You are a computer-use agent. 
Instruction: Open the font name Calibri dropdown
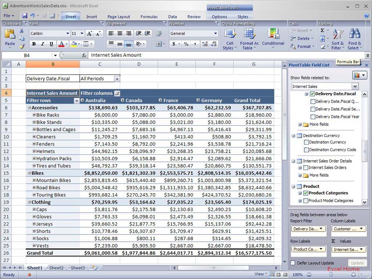pyautogui.click(x=67, y=33)
